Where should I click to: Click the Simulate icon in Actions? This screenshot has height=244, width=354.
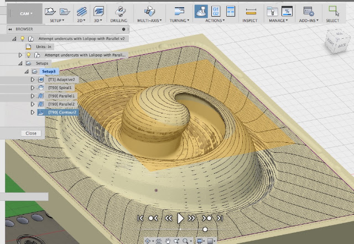(201, 11)
